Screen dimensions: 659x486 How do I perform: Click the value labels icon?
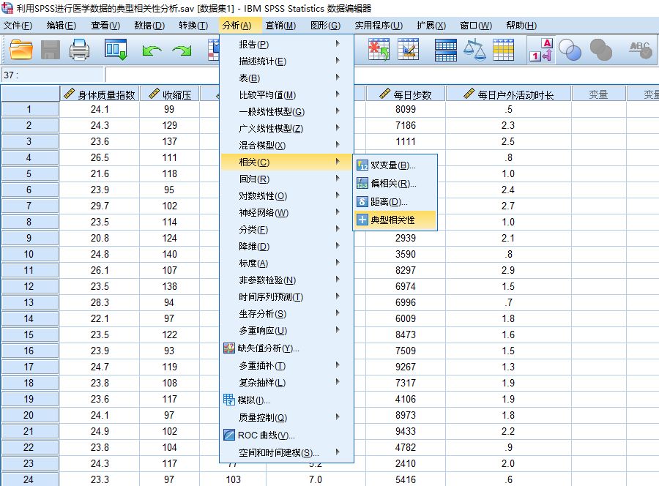click(x=541, y=50)
